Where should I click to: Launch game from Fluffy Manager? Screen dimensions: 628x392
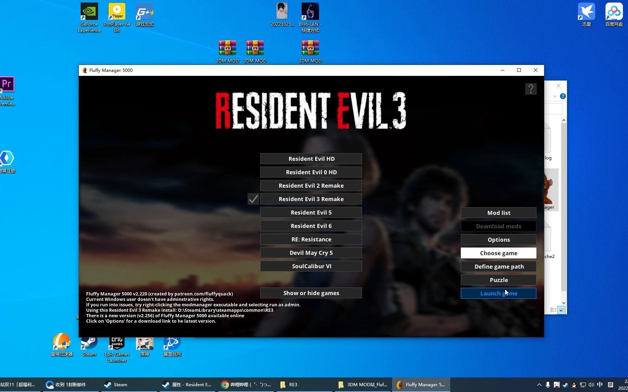(x=499, y=293)
